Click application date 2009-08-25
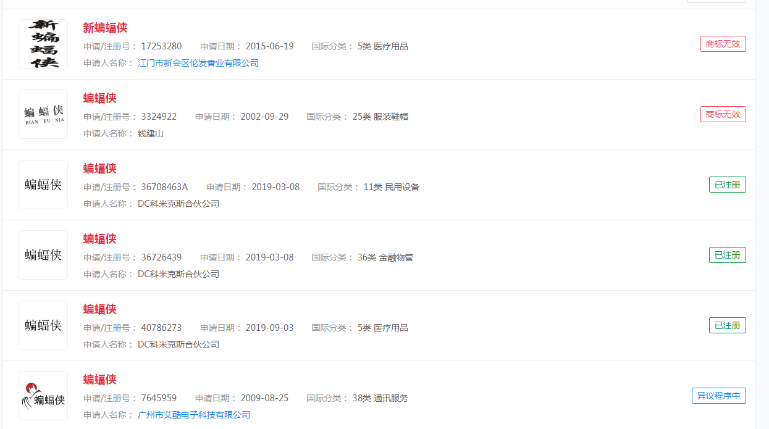 [x=264, y=398]
